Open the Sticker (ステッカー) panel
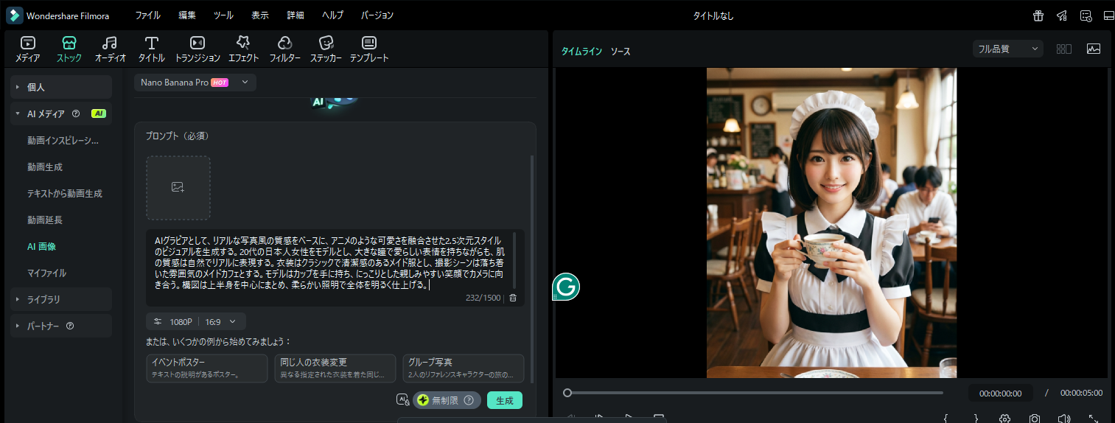 pyautogui.click(x=326, y=49)
